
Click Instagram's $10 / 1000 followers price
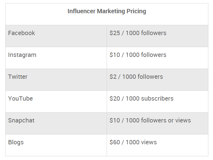pos(138,55)
